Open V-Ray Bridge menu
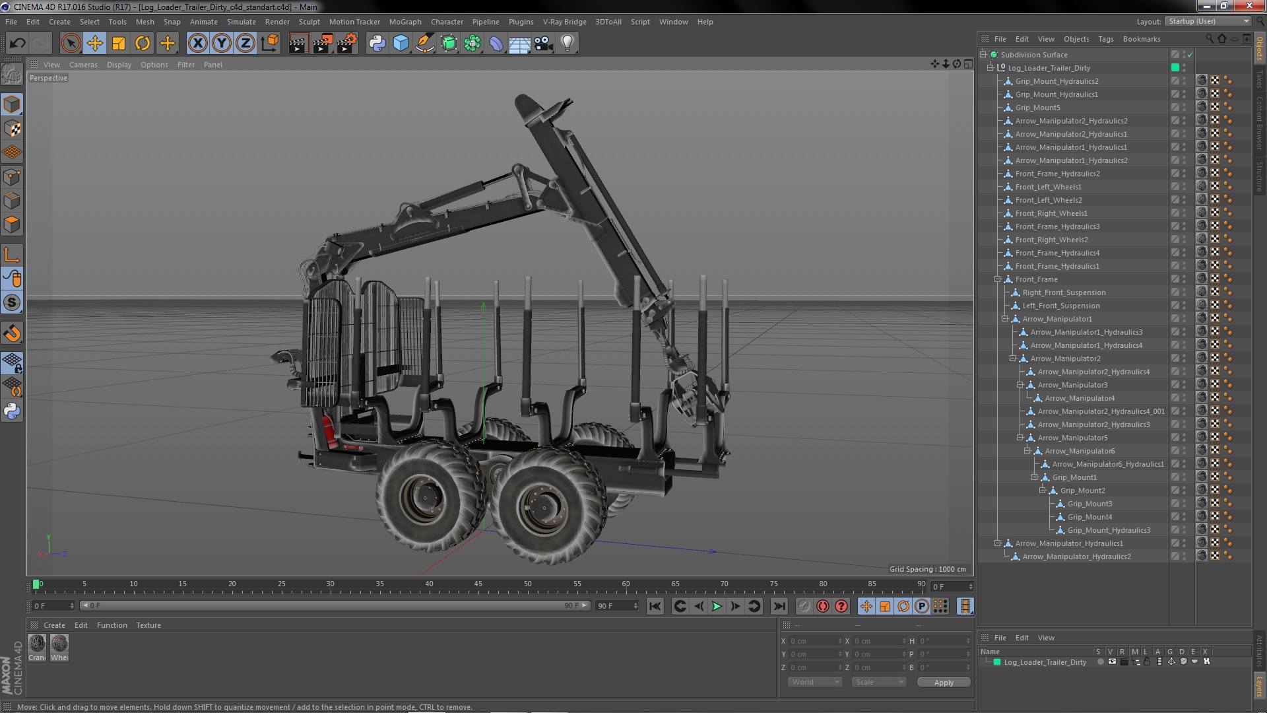Viewport: 1267px width, 713px height. [x=564, y=22]
